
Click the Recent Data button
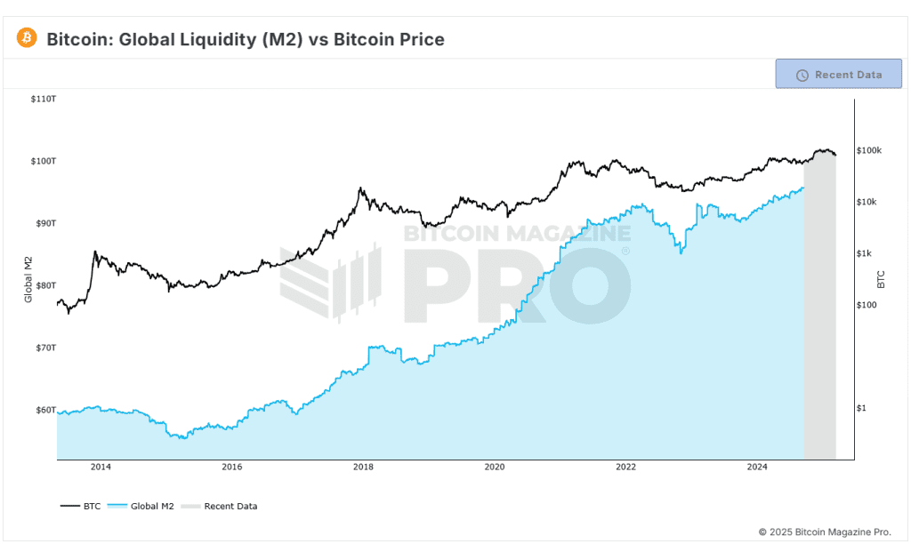pyautogui.click(x=838, y=74)
